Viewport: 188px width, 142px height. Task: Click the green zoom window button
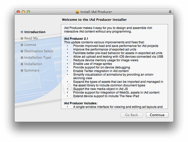[28, 12]
